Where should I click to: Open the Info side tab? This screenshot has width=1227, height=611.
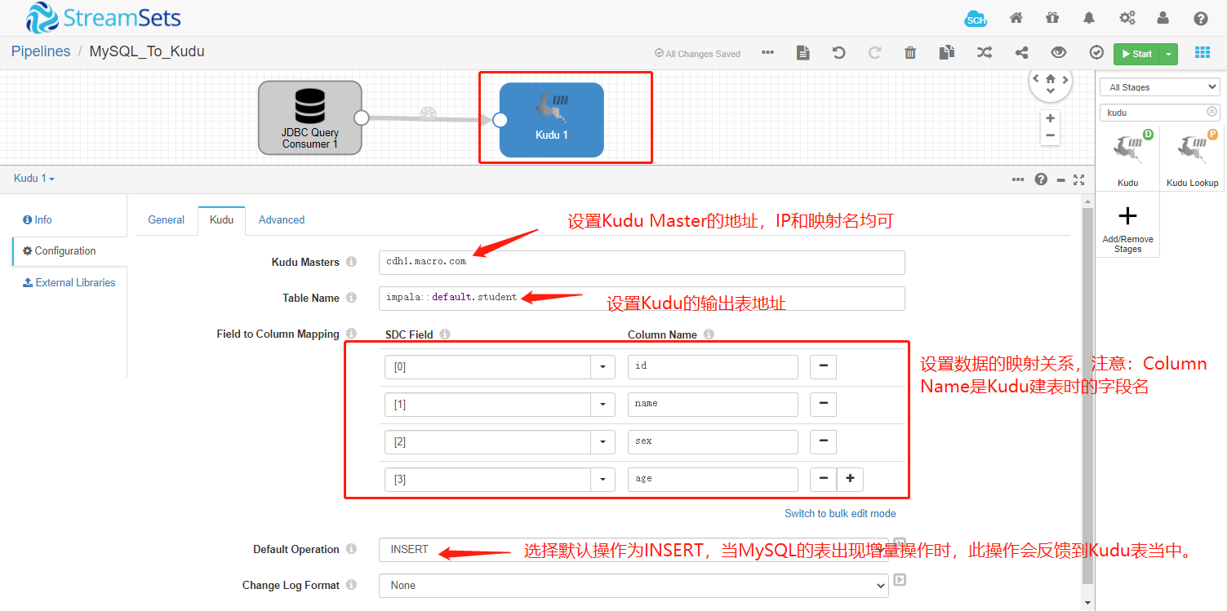pyautogui.click(x=38, y=220)
